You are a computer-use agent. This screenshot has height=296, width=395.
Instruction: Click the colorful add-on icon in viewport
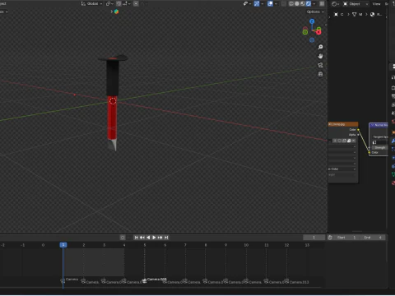116,12
